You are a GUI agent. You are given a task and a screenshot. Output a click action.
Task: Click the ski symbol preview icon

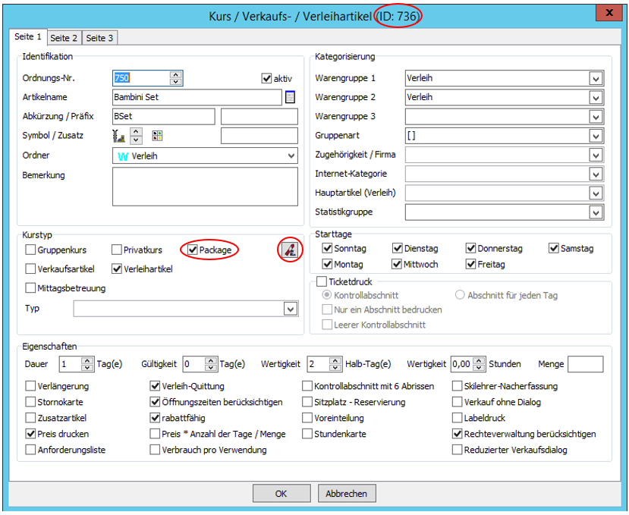(118, 136)
